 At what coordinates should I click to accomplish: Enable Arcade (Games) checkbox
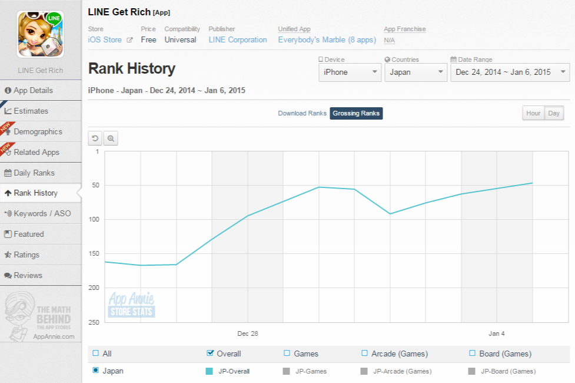point(364,354)
